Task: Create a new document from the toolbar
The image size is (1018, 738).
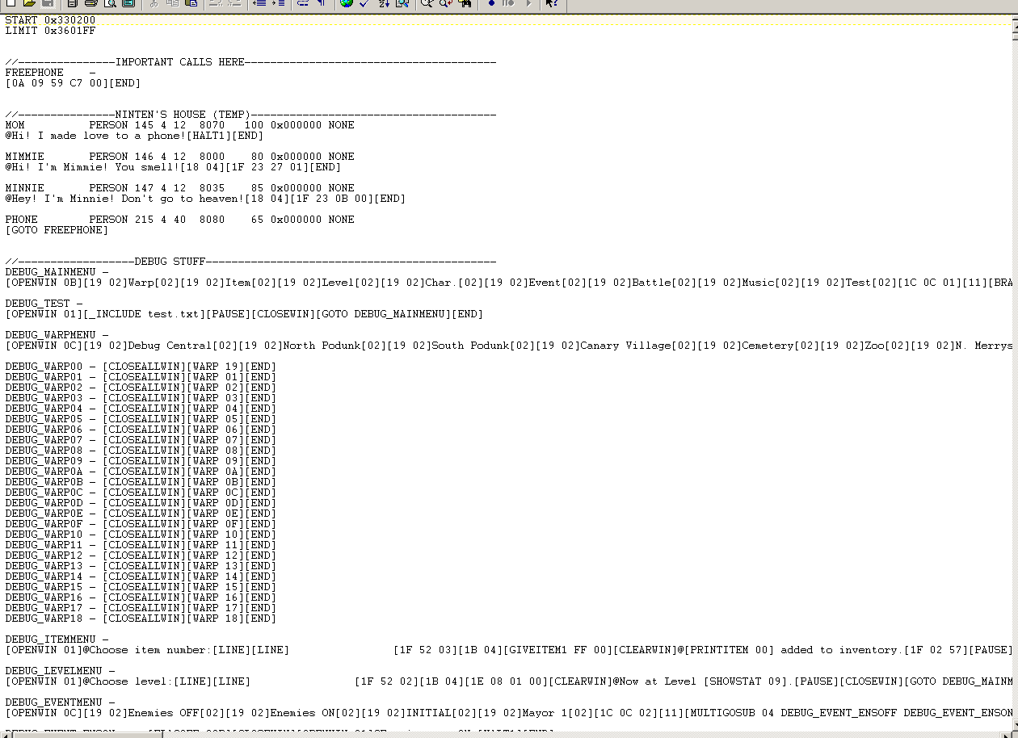Action: pyautogui.click(x=11, y=3)
